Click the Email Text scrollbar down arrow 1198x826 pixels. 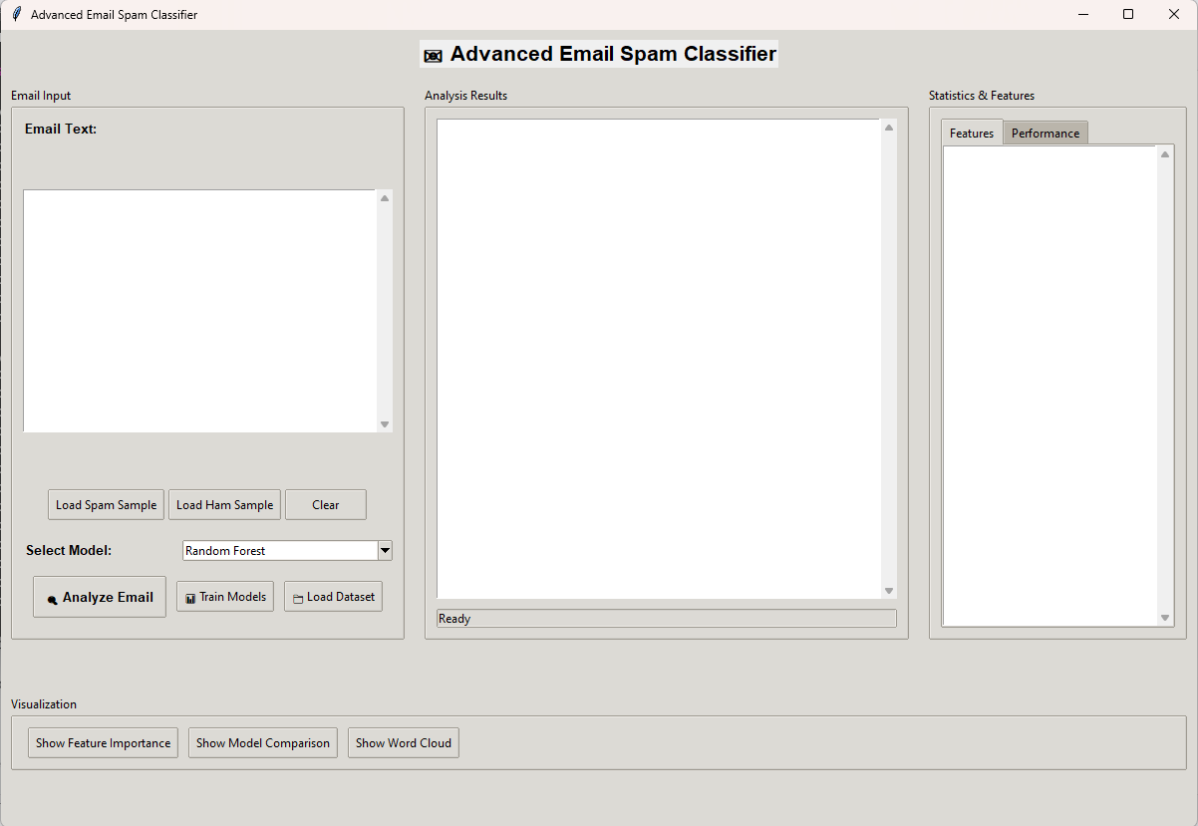click(385, 424)
